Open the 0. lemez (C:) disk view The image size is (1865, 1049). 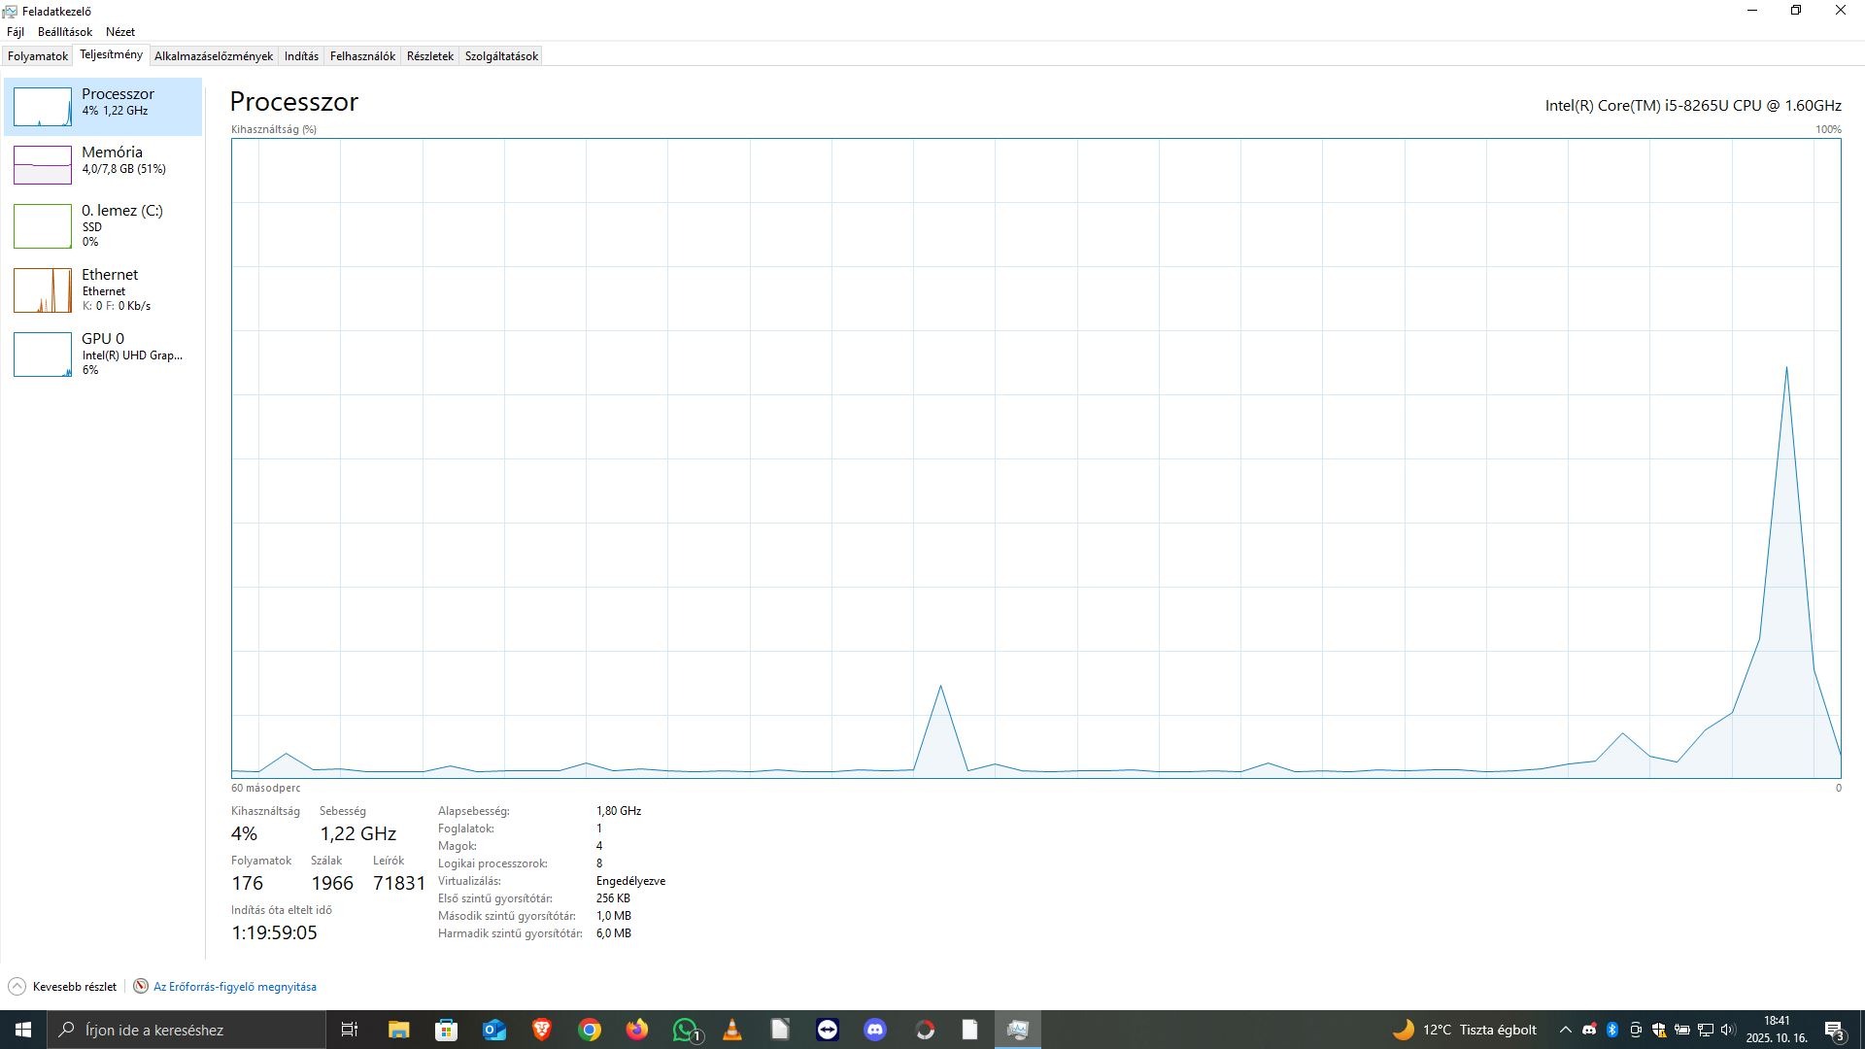(43, 225)
